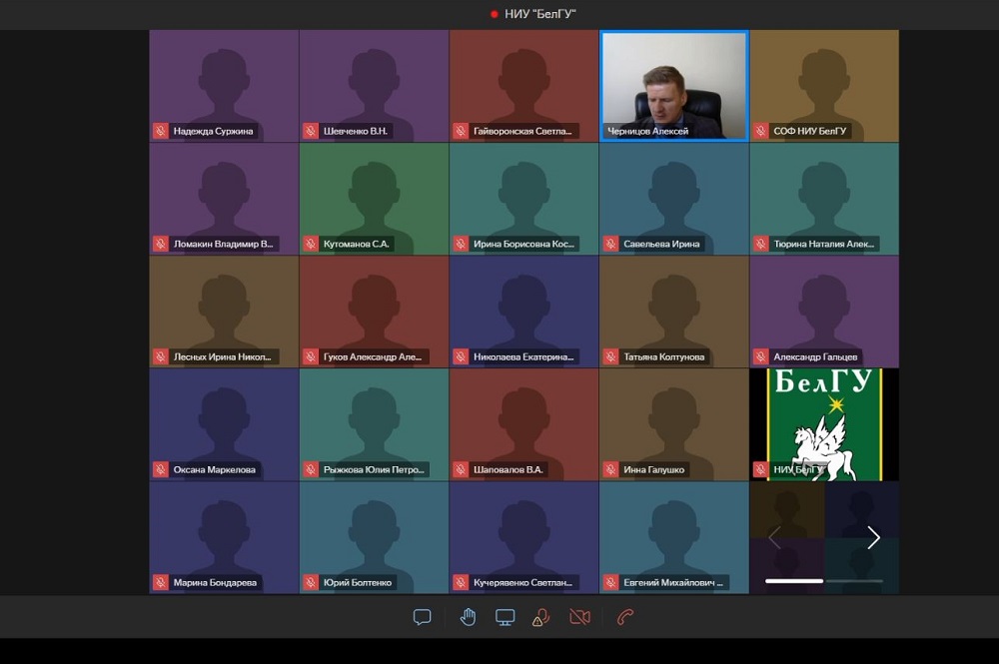Open the chat panel

[x=422, y=617]
